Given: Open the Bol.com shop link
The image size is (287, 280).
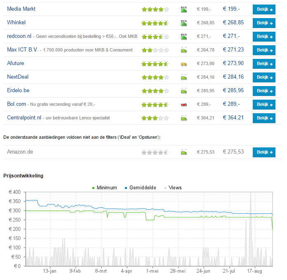Looking at the screenshot, I should pos(16,104).
